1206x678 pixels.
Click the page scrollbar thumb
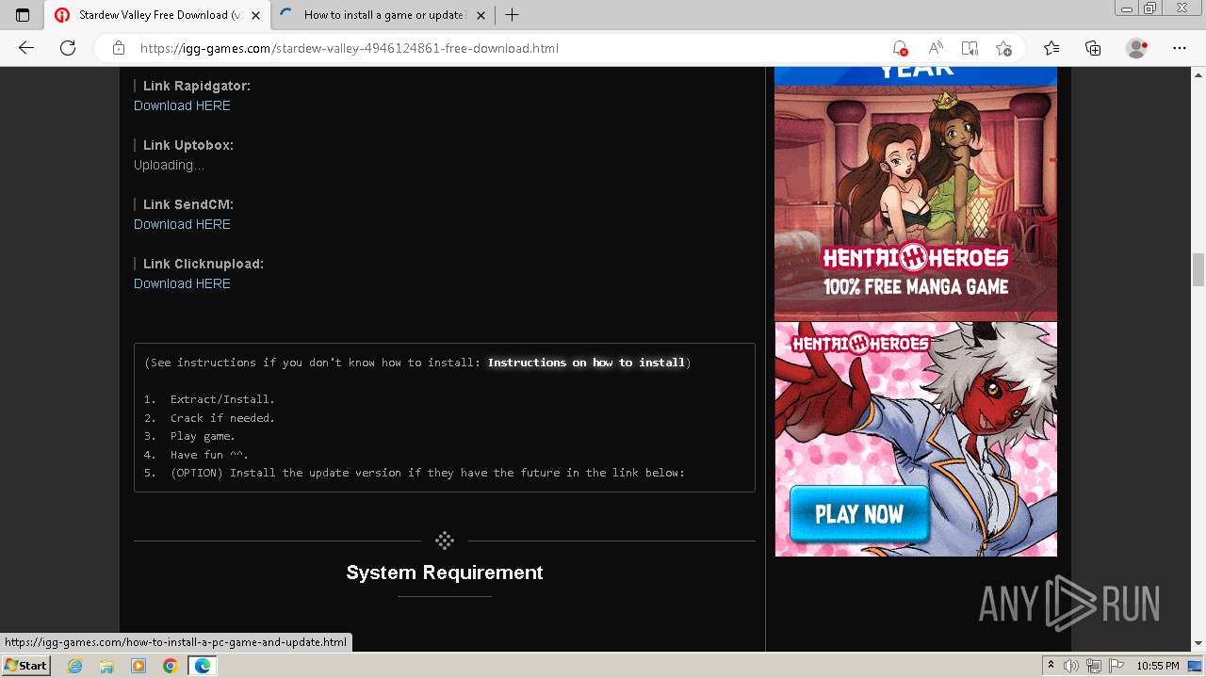1198,269
